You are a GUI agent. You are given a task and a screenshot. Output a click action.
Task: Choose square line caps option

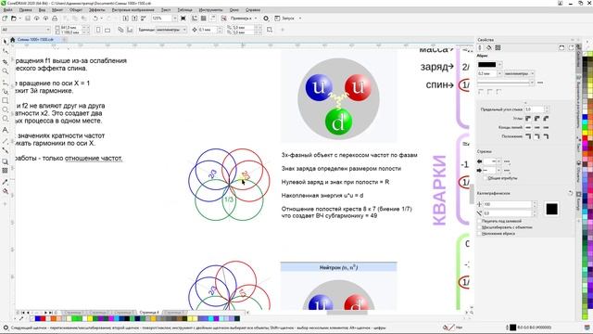528,127
